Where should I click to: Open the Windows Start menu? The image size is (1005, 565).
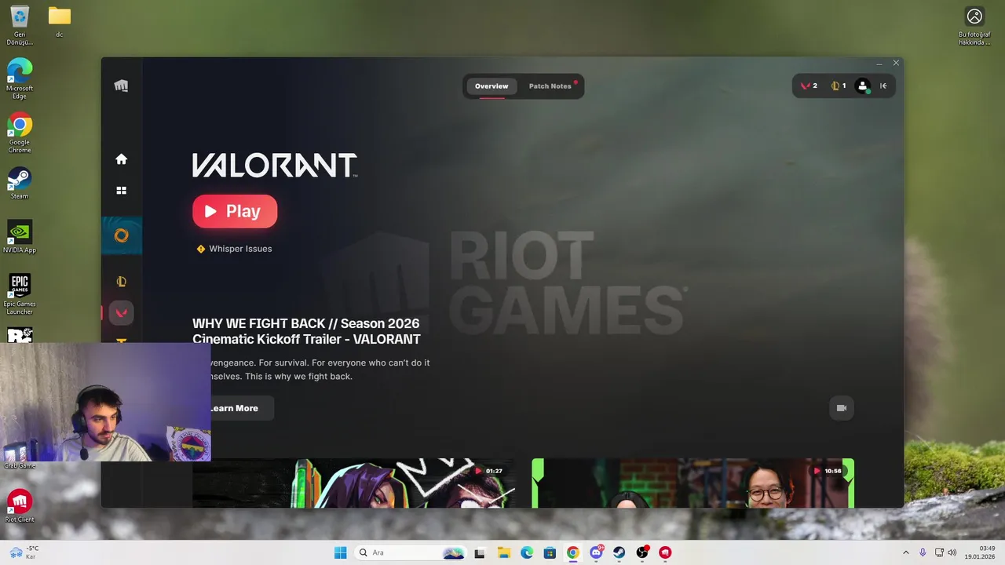pos(340,552)
